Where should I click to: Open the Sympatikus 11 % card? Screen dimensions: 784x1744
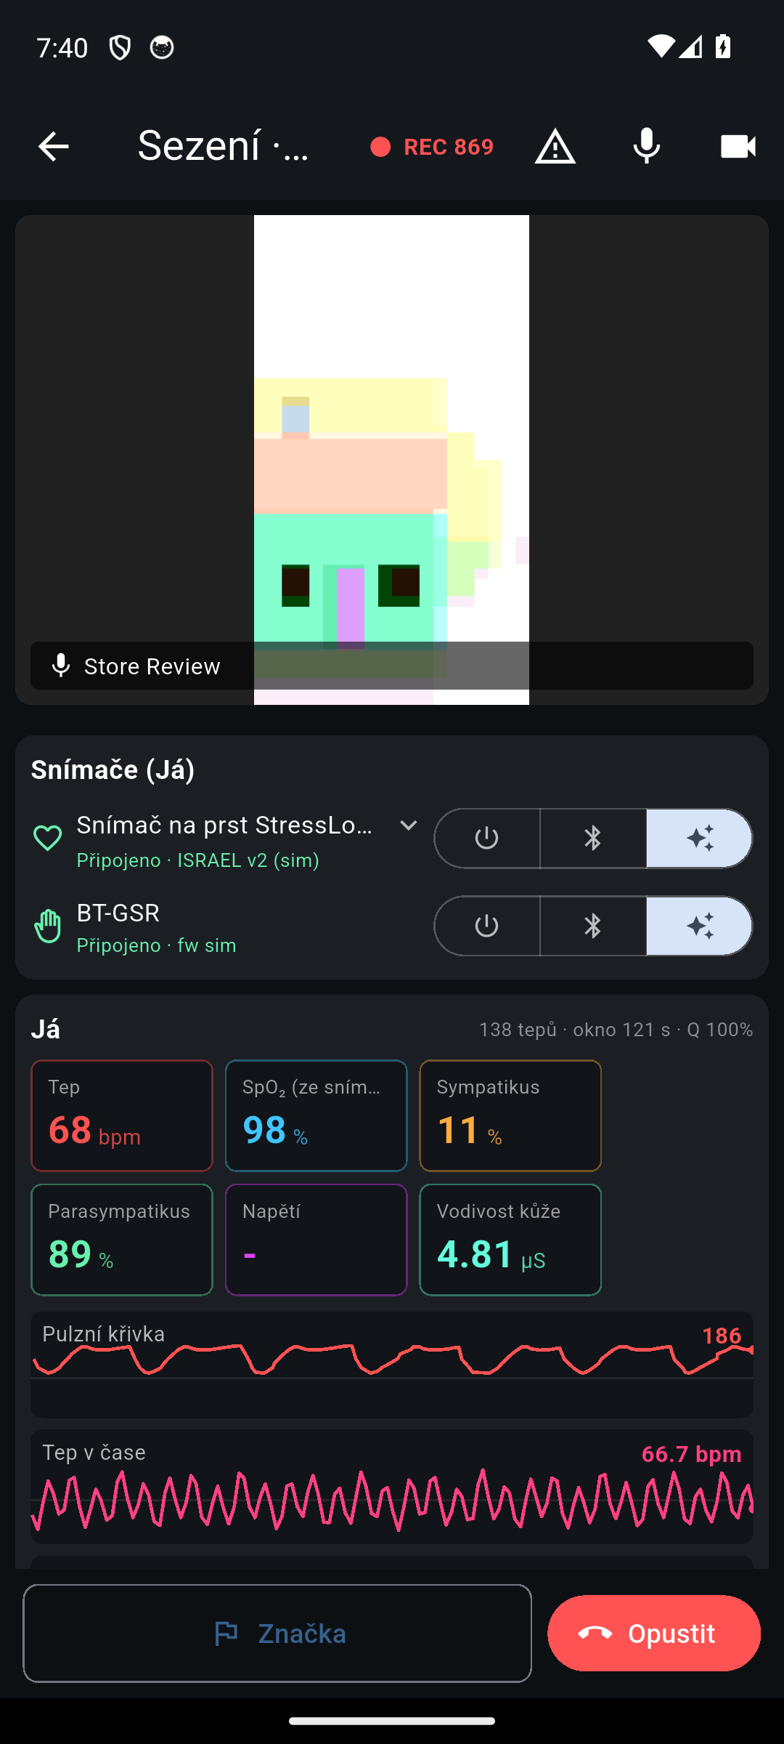click(510, 1115)
